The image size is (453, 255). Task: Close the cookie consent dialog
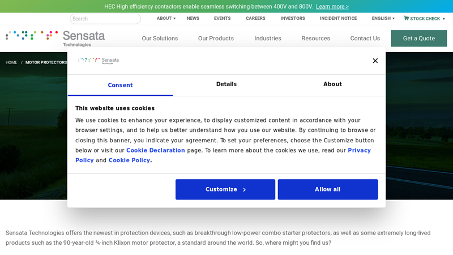[375, 61]
